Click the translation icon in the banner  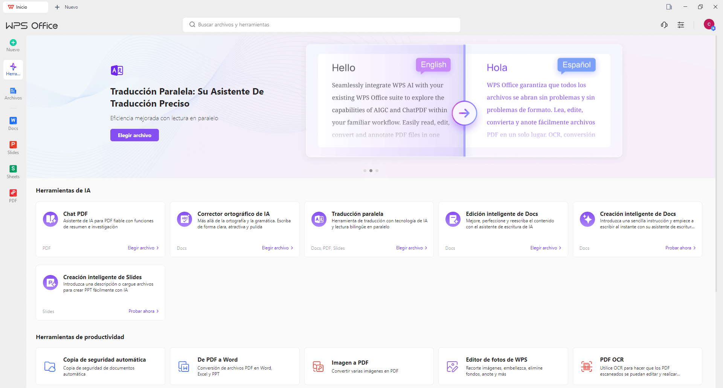coord(117,70)
